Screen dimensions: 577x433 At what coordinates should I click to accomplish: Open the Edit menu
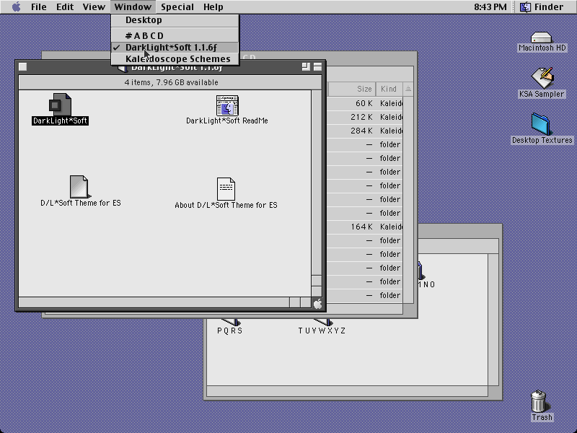click(x=65, y=6)
